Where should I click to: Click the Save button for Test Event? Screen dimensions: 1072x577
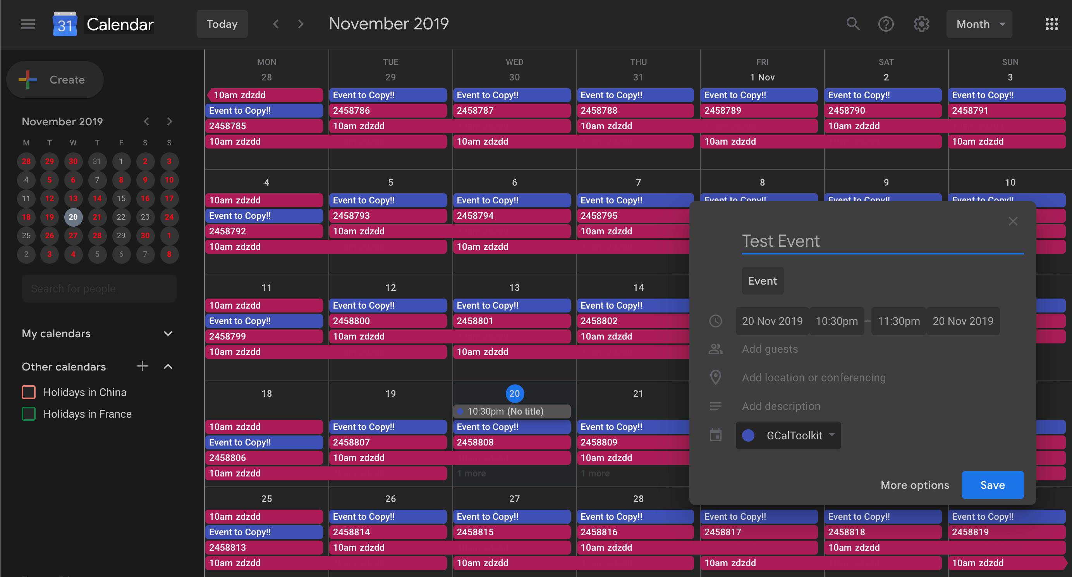coord(992,485)
